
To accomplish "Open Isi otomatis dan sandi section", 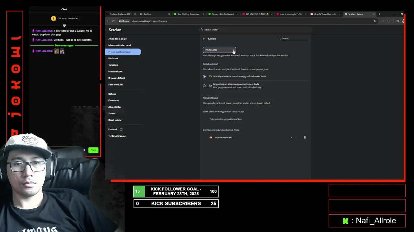I will click(120, 45).
